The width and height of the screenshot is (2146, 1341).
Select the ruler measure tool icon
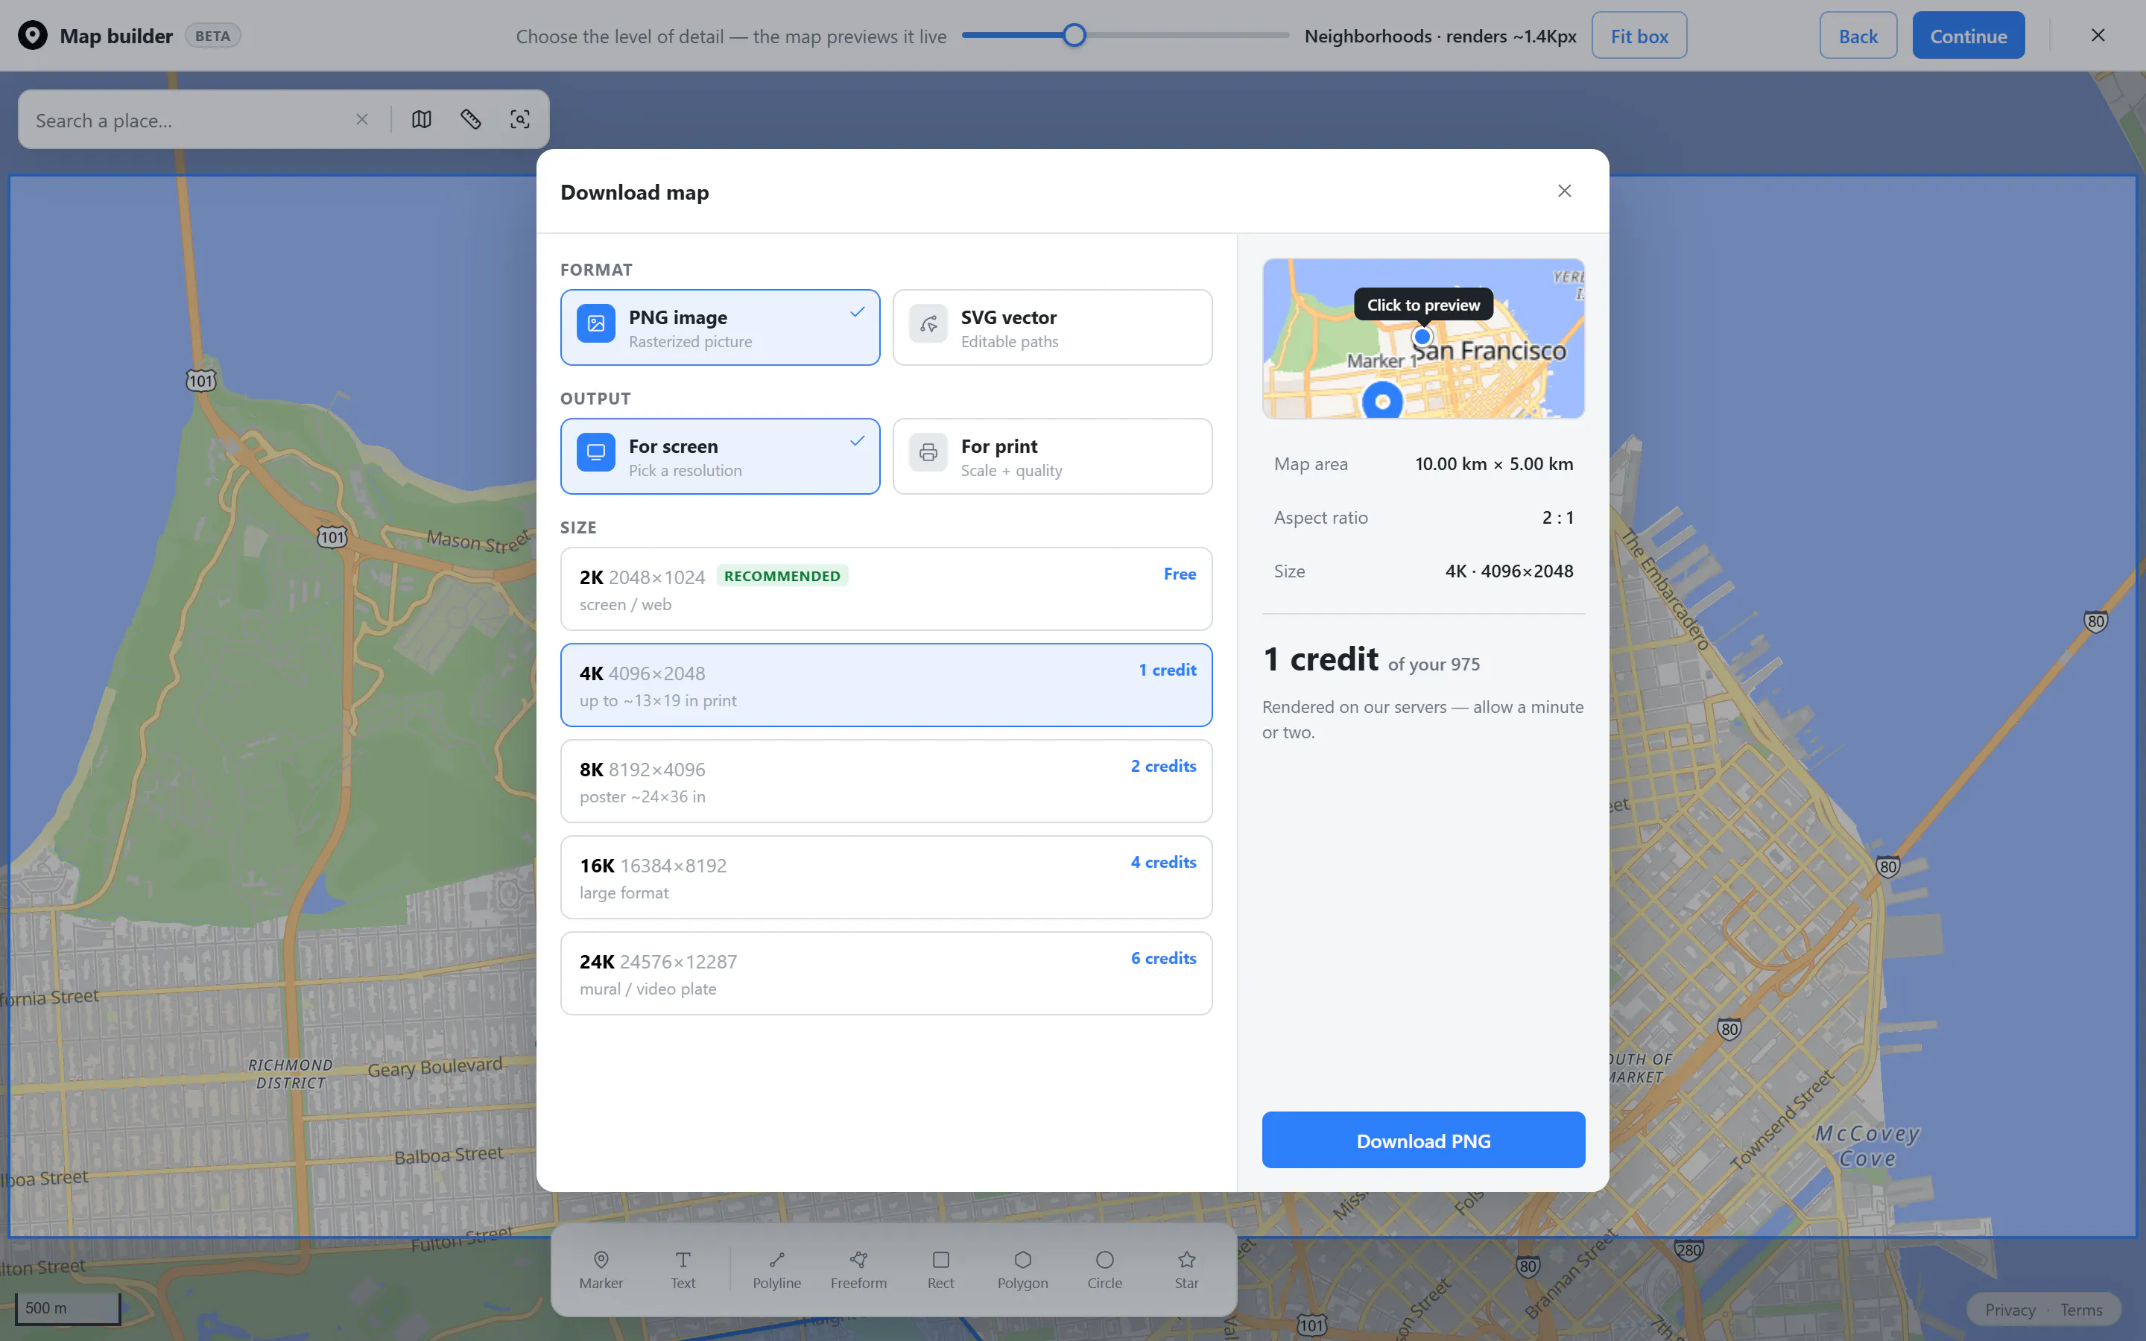click(471, 120)
